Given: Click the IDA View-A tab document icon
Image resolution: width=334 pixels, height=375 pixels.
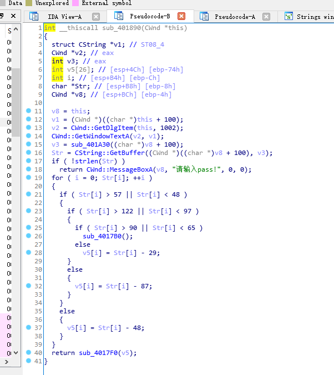Looking at the screenshot, I should click(34, 16).
